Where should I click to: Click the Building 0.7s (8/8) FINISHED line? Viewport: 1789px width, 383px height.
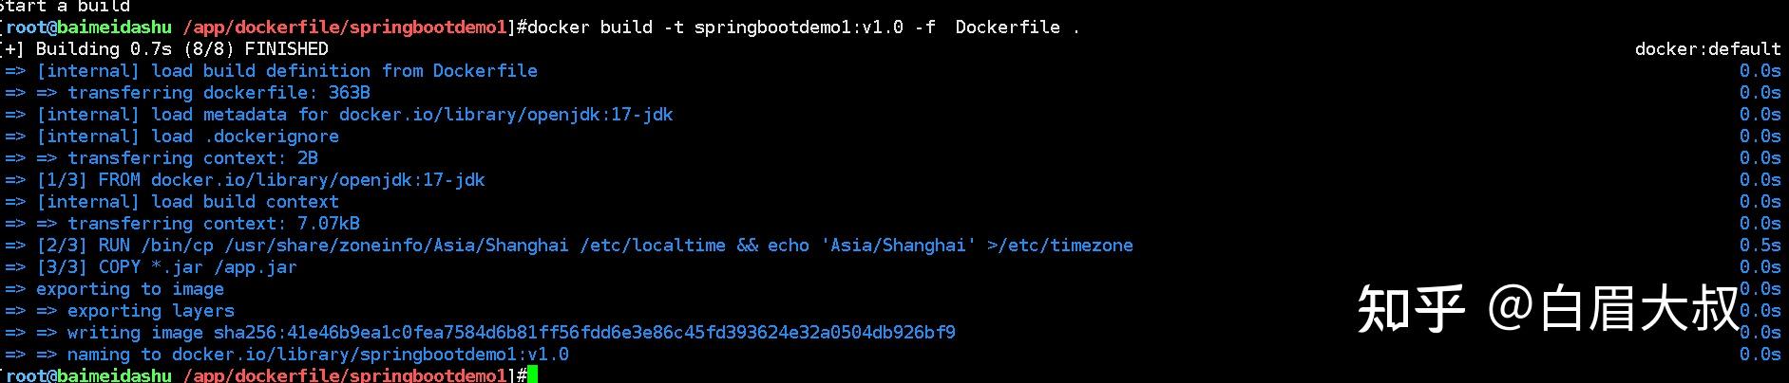pos(165,49)
